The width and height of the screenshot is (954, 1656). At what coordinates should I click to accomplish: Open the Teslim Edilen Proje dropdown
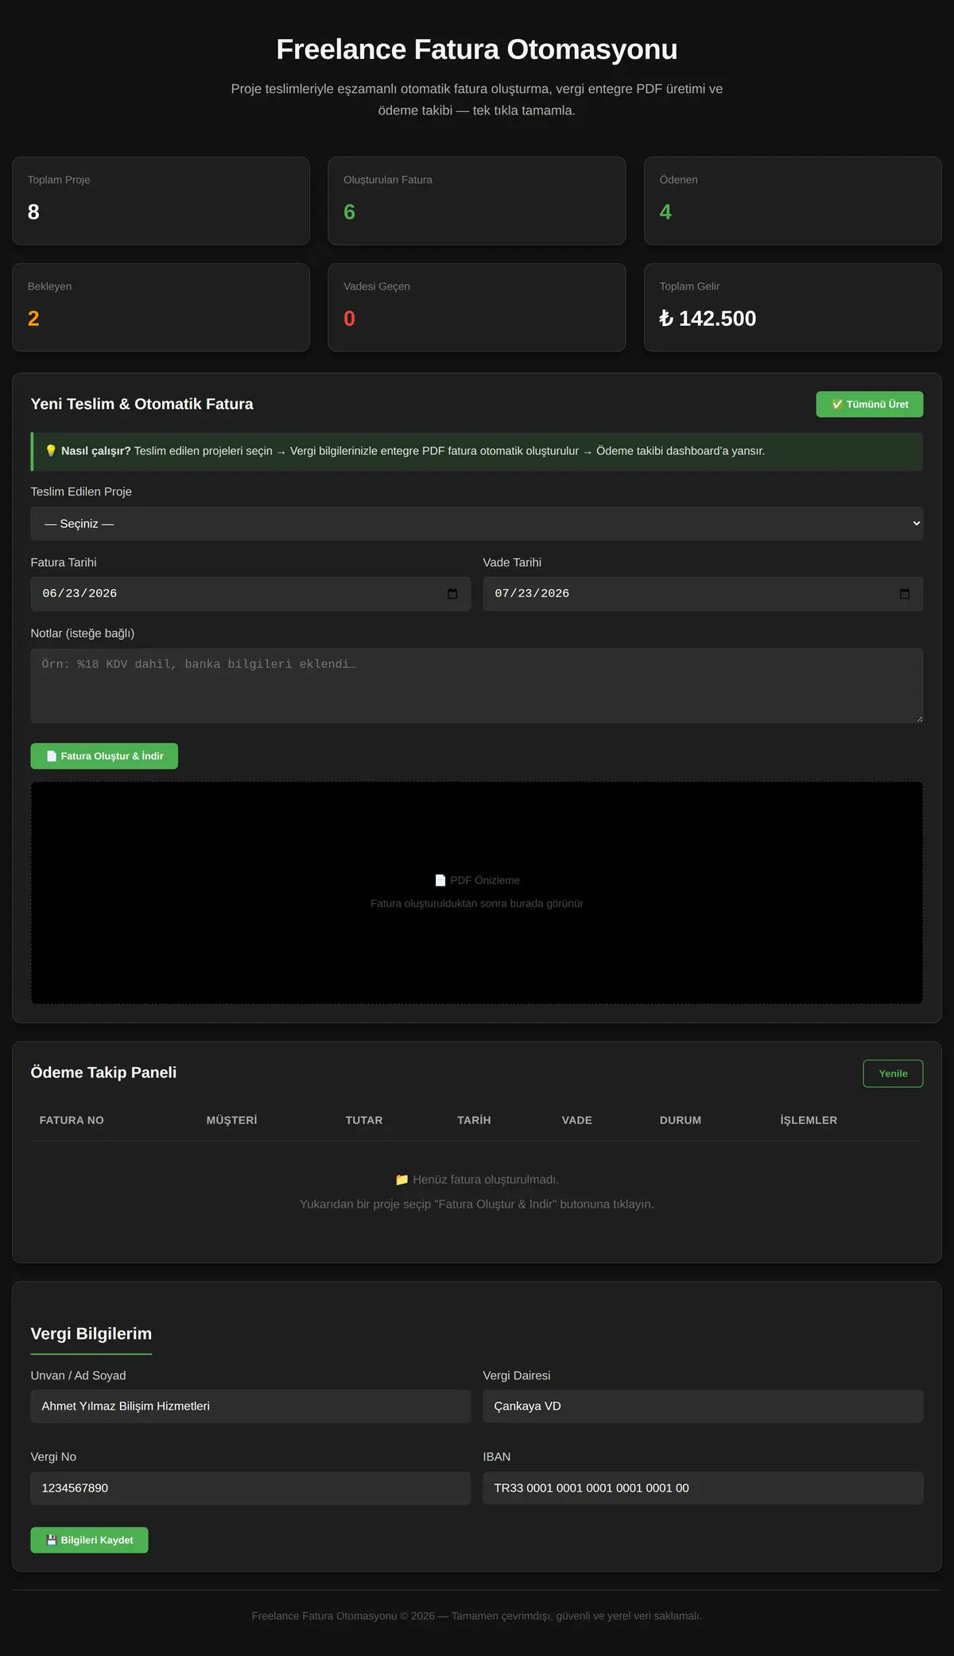coord(477,523)
